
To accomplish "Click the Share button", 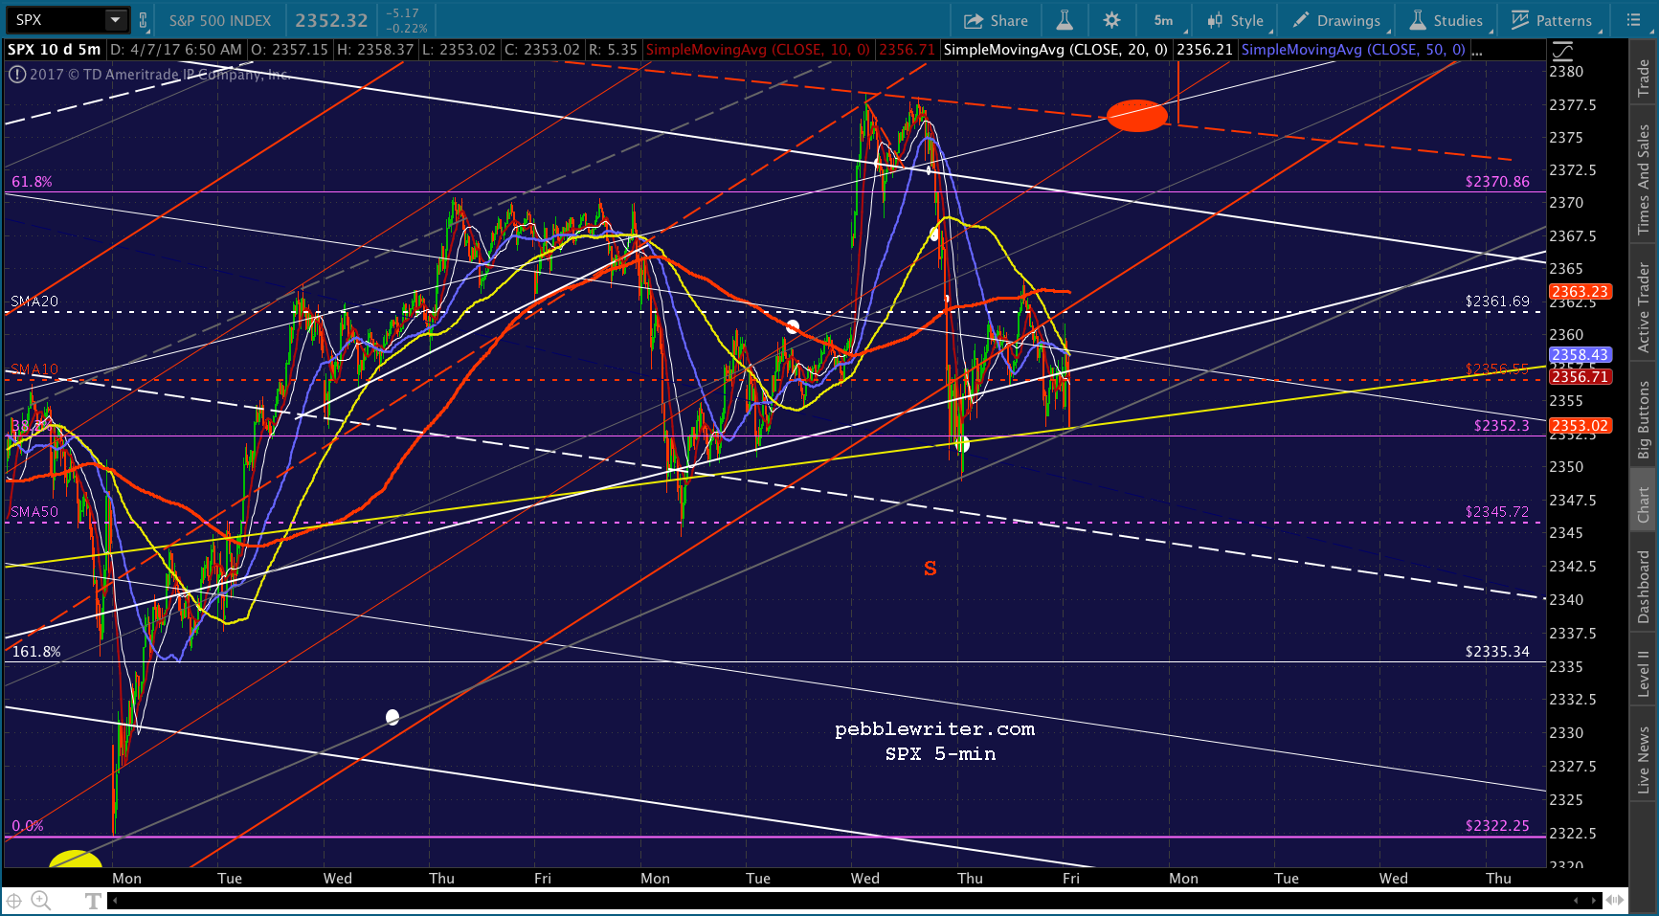I will tap(996, 20).
